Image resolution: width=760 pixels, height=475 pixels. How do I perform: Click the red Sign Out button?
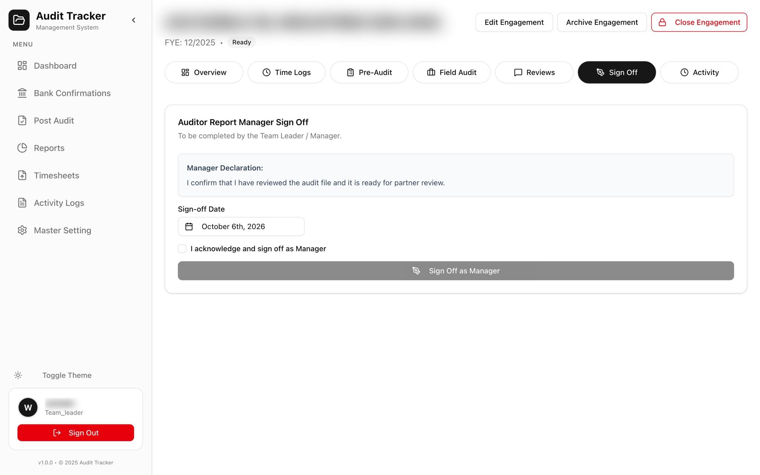[x=76, y=433]
